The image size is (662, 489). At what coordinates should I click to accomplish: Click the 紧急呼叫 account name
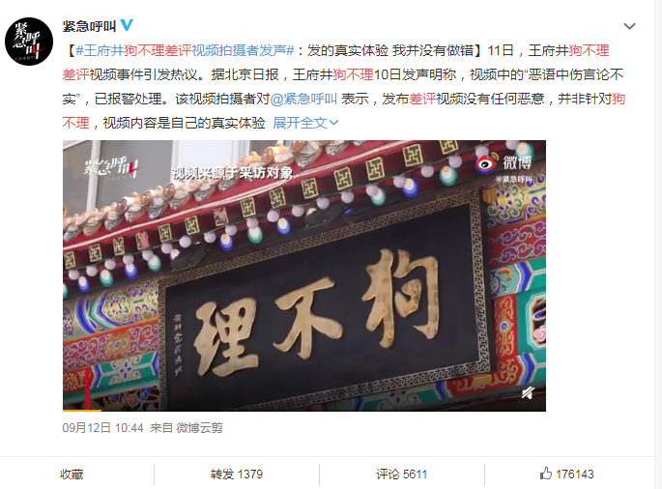click(x=90, y=26)
